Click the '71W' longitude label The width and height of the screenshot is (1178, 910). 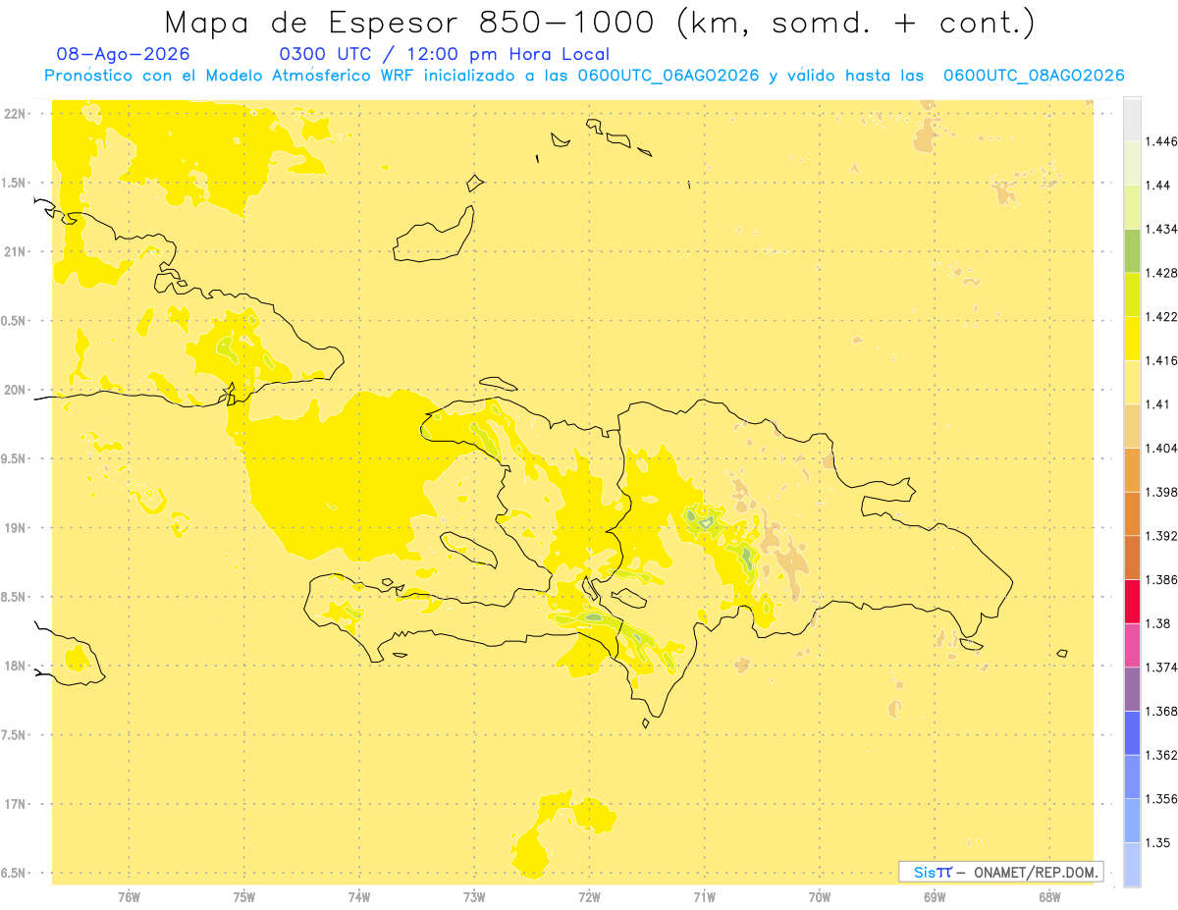704,896
